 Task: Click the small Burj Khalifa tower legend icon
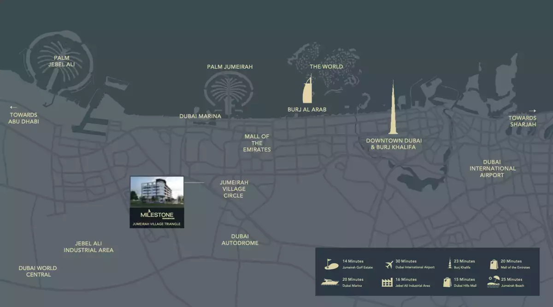click(449, 264)
